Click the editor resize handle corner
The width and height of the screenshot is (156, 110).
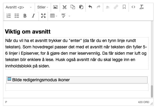pos(152,104)
